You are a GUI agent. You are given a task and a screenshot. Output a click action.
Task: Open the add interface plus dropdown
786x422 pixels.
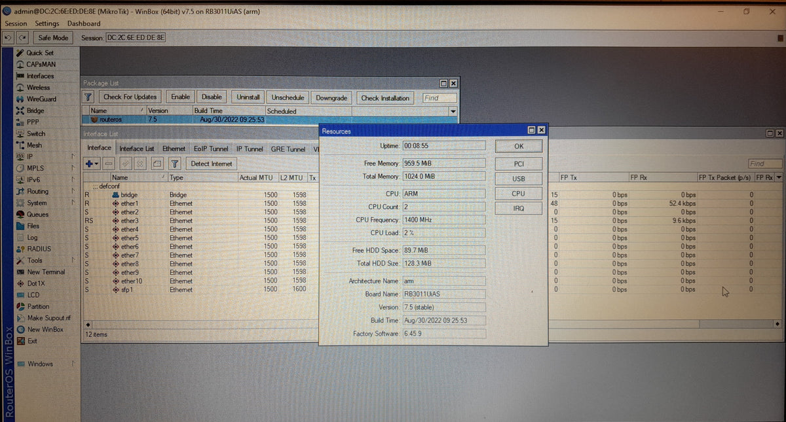(x=92, y=164)
